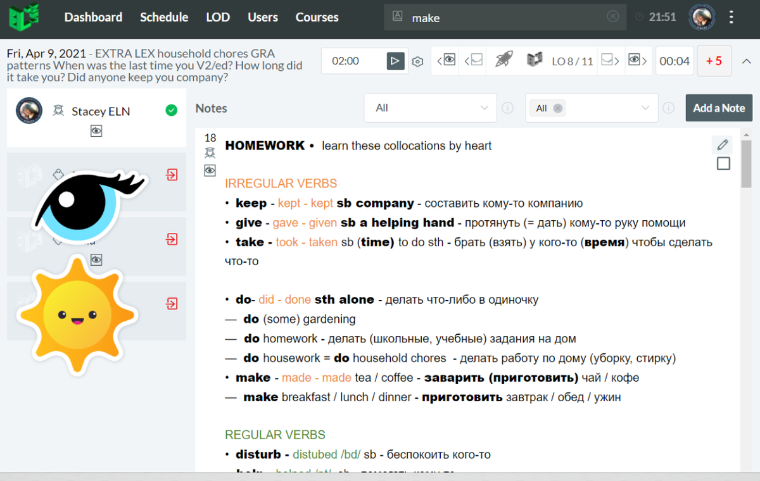Click the ghost icon in the topmost greyed participant row
The height and width of the screenshot is (481, 760).
(x=57, y=173)
